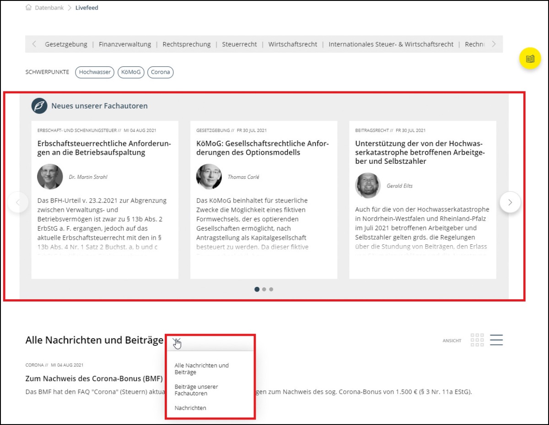Collapse the Alle Nachrichten und Beiträge dropdown
The image size is (549, 425).
pyautogui.click(x=176, y=341)
